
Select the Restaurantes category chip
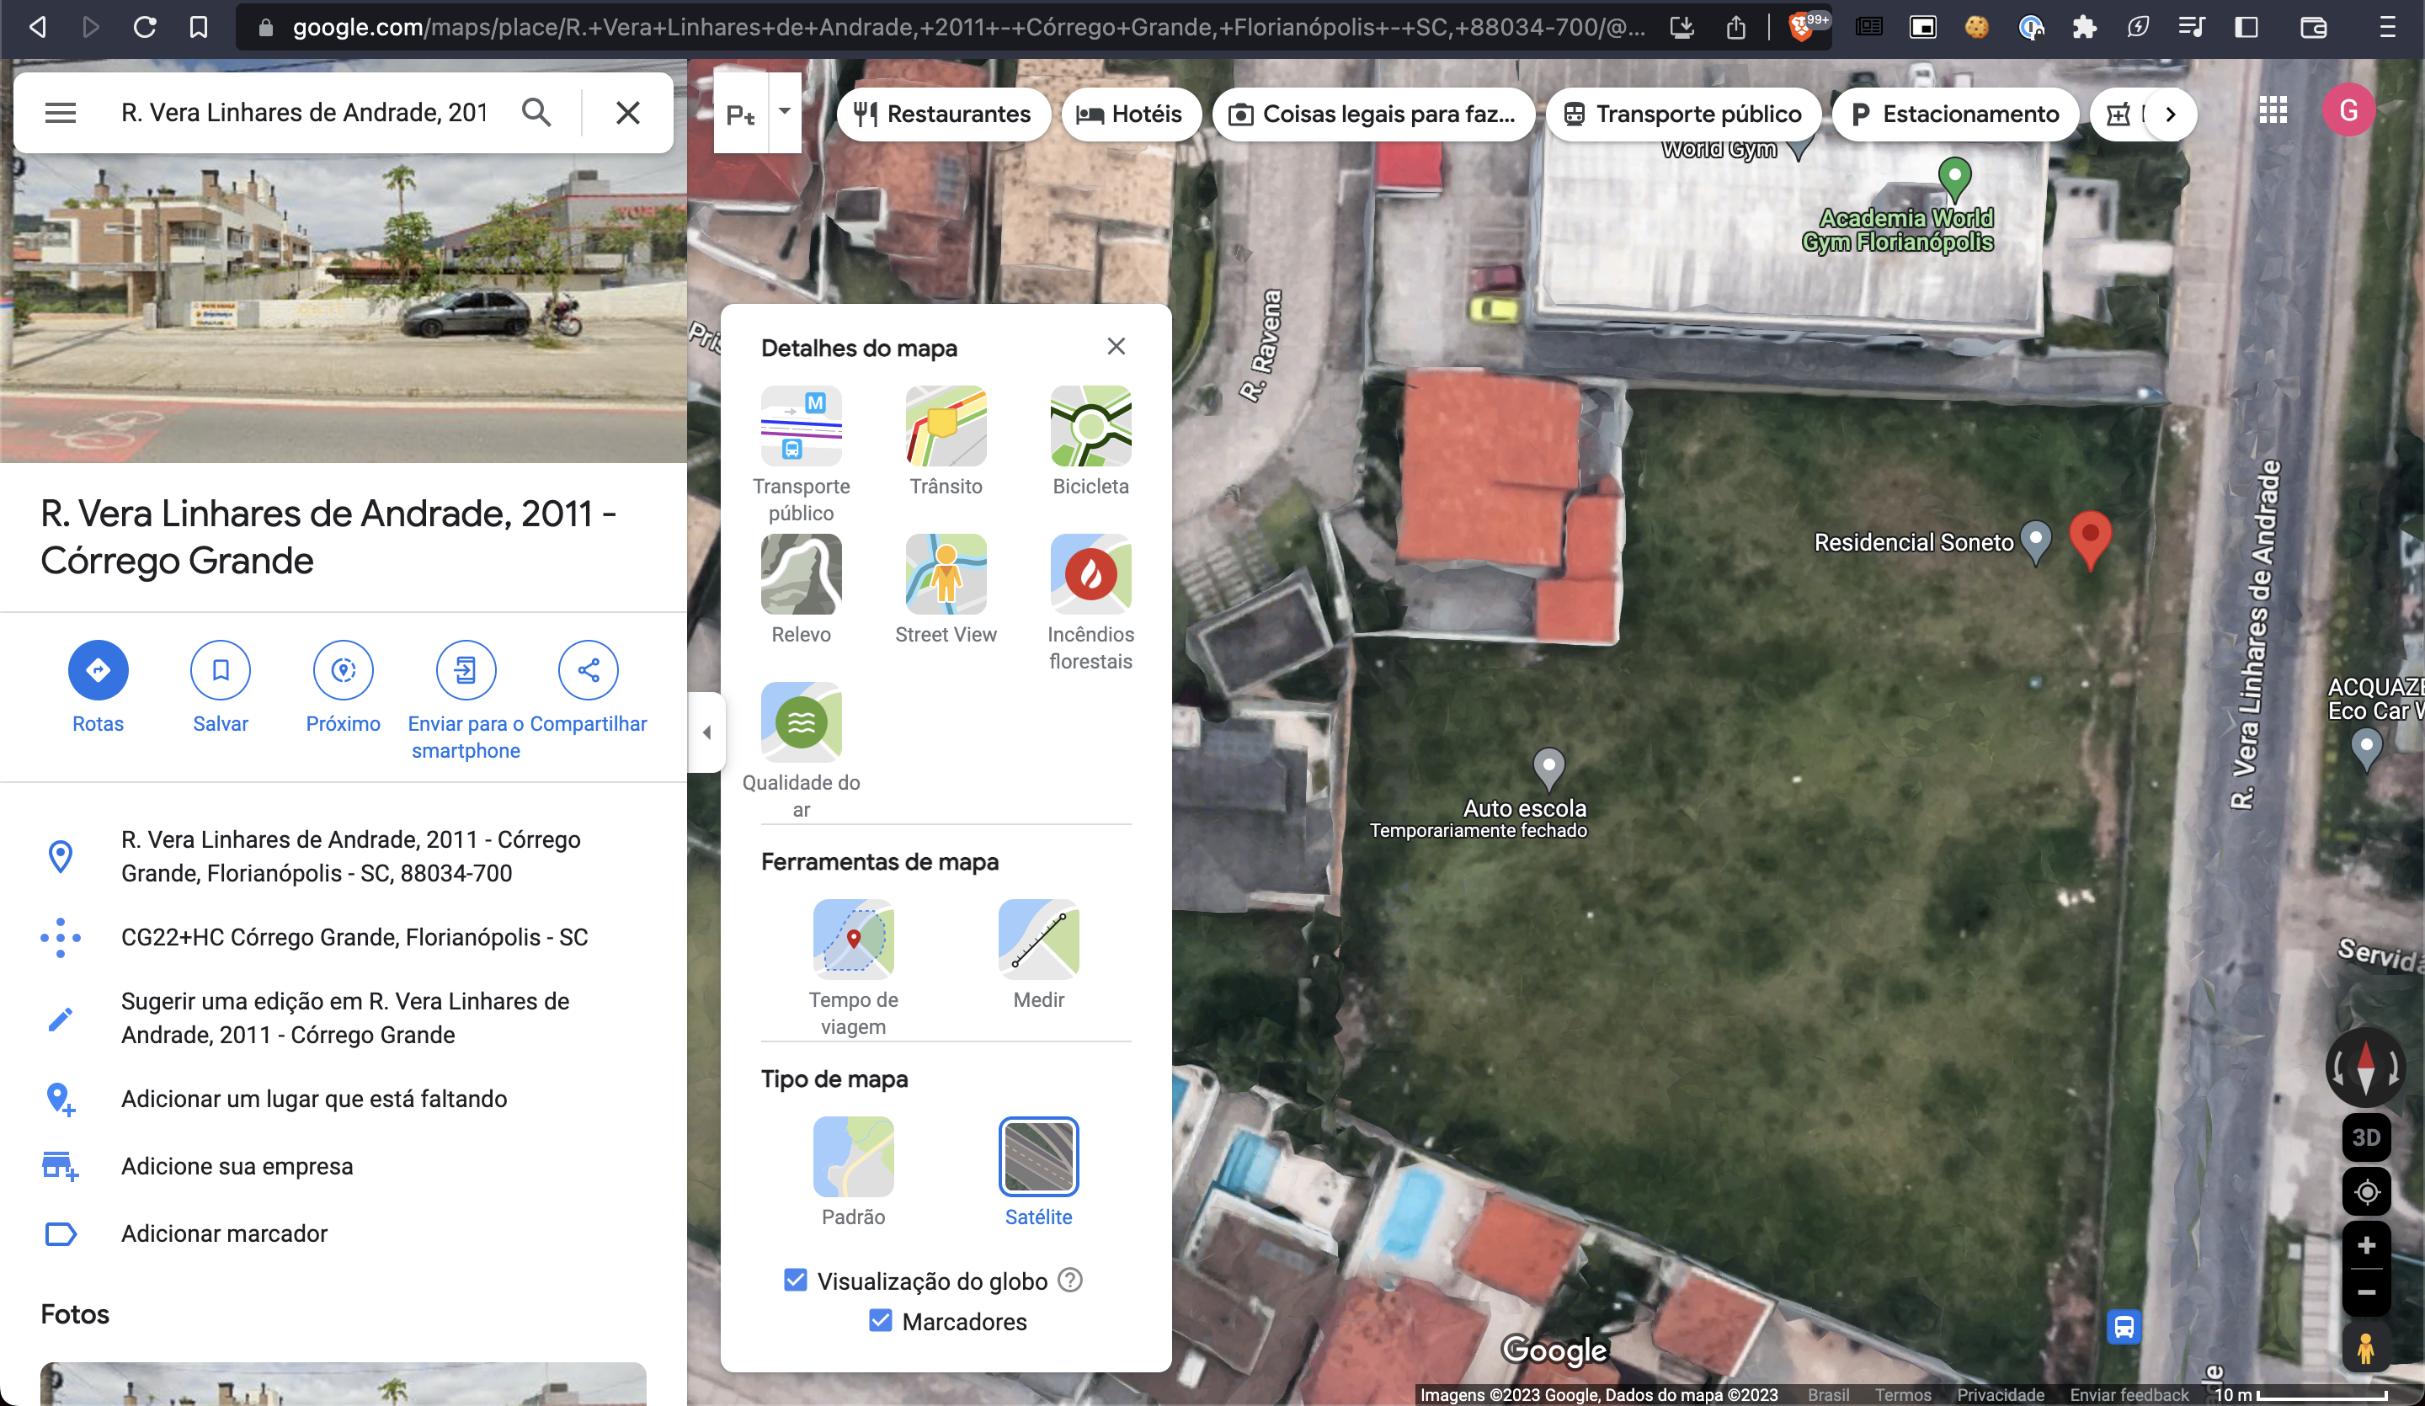click(943, 115)
